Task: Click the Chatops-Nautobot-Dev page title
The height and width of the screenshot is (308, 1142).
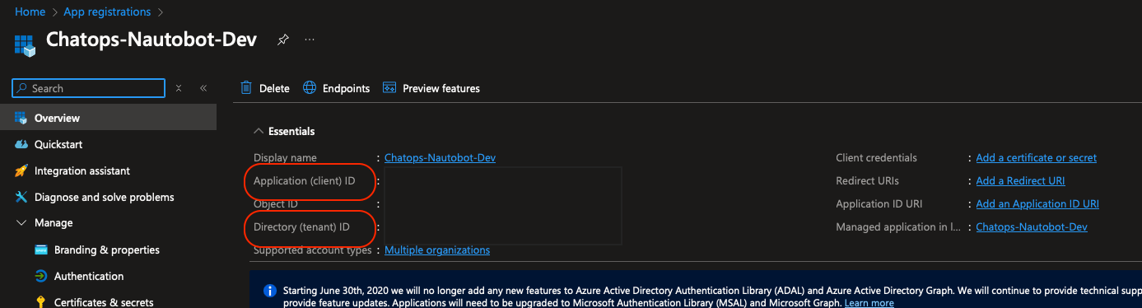Action: [151, 40]
